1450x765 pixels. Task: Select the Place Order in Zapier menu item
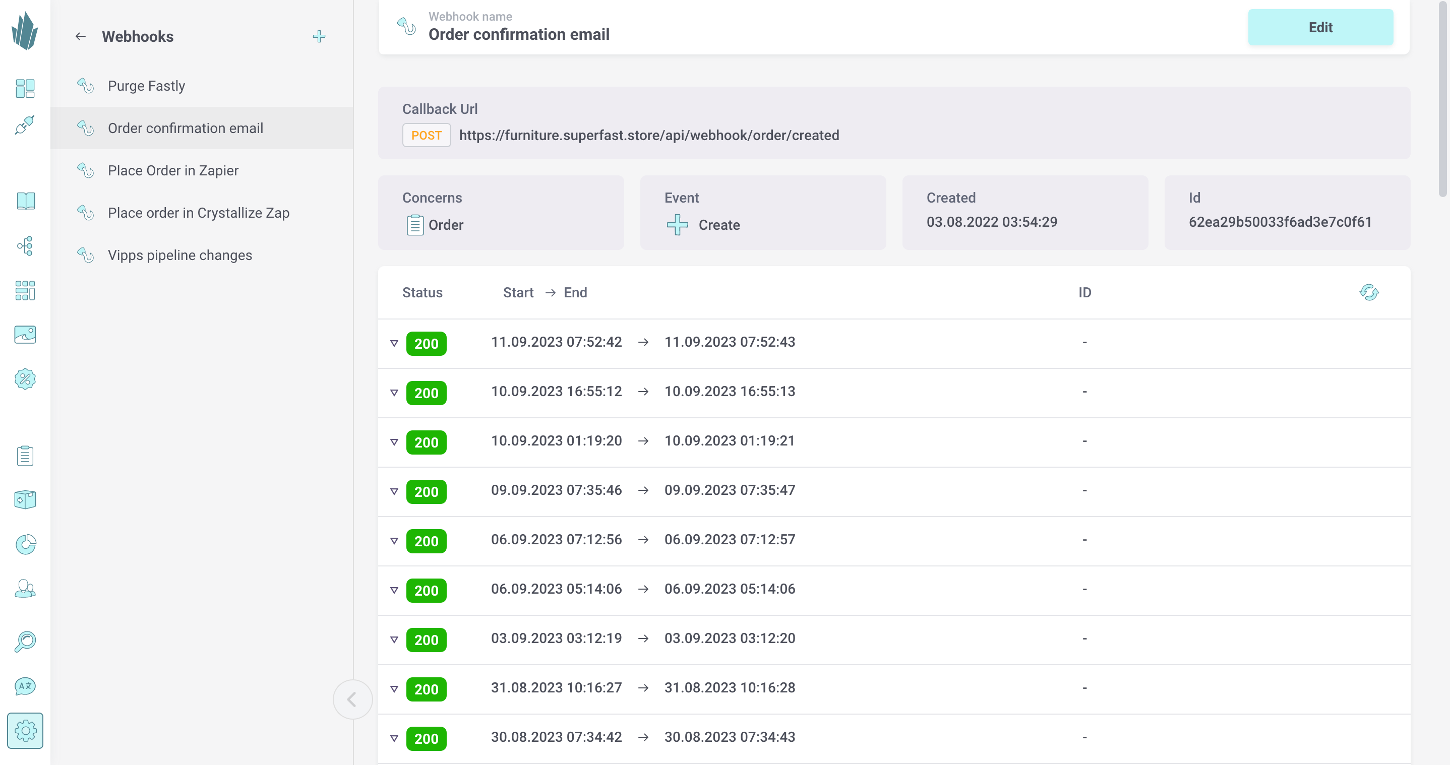(x=173, y=170)
